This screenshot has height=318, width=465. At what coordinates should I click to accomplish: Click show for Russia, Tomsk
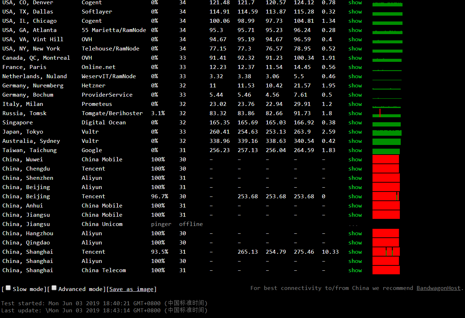(355, 113)
